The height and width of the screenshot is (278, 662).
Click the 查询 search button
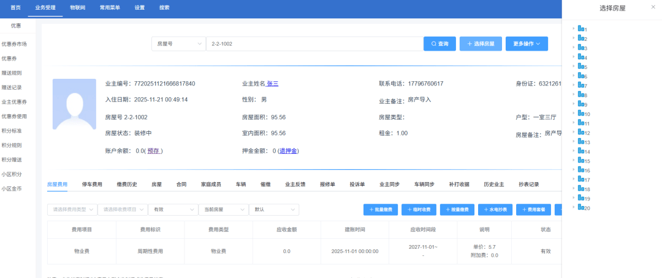pos(439,44)
